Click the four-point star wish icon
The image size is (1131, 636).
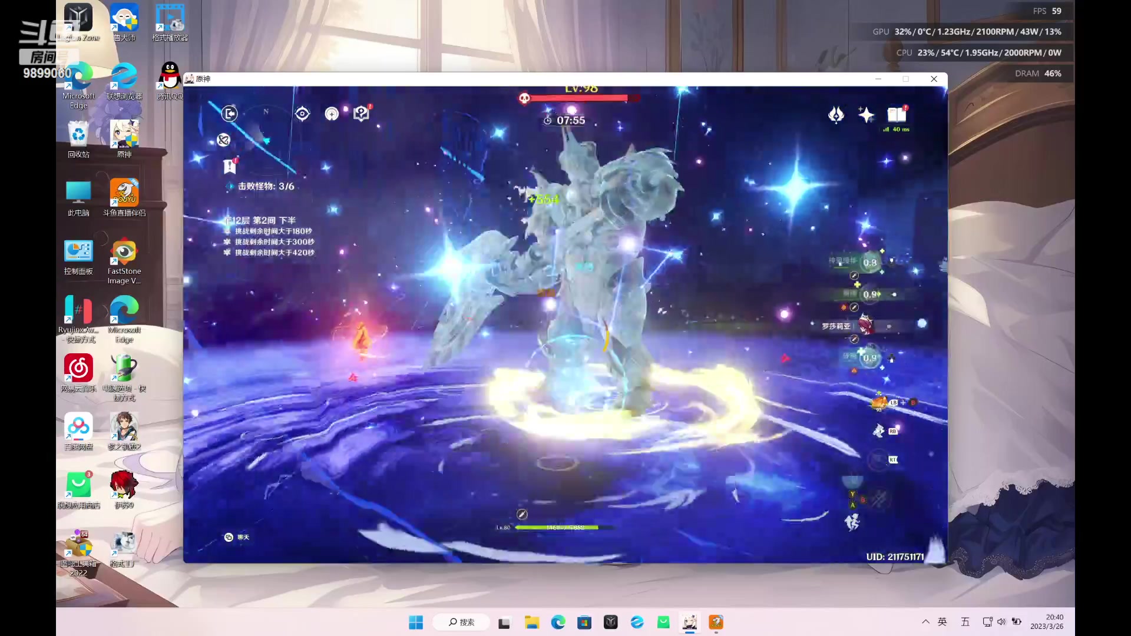point(866,114)
